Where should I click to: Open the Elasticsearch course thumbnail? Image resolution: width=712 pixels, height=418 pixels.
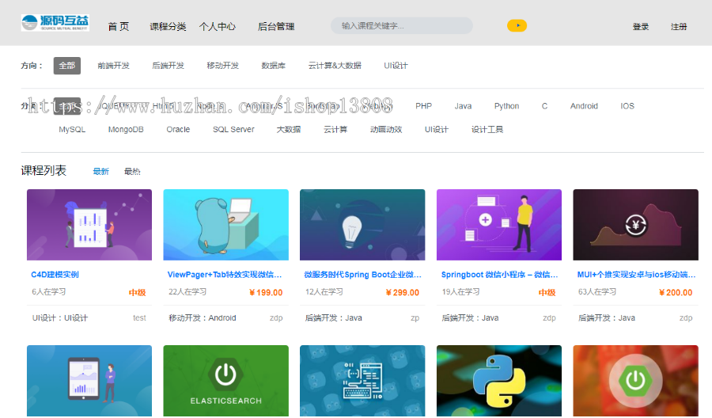[225, 381]
